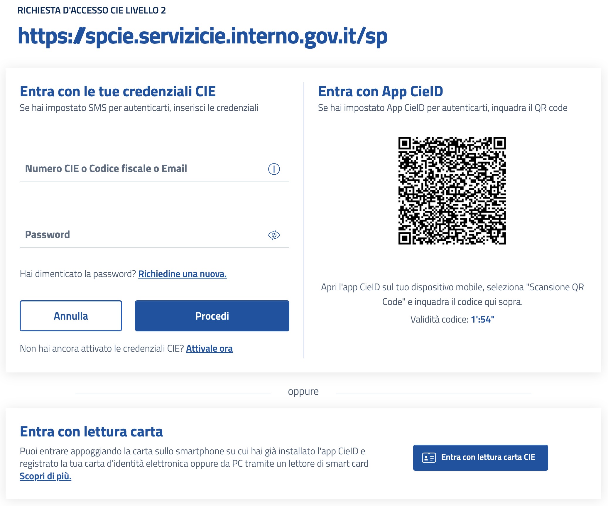Click the Richiesta d'accesso CIE Livello 2 title
This screenshot has width=608, height=506.
click(92, 10)
